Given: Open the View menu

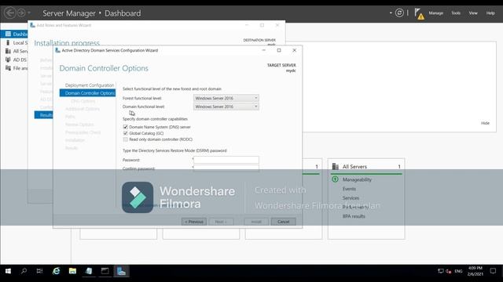Looking at the screenshot, I should tap(473, 13).
